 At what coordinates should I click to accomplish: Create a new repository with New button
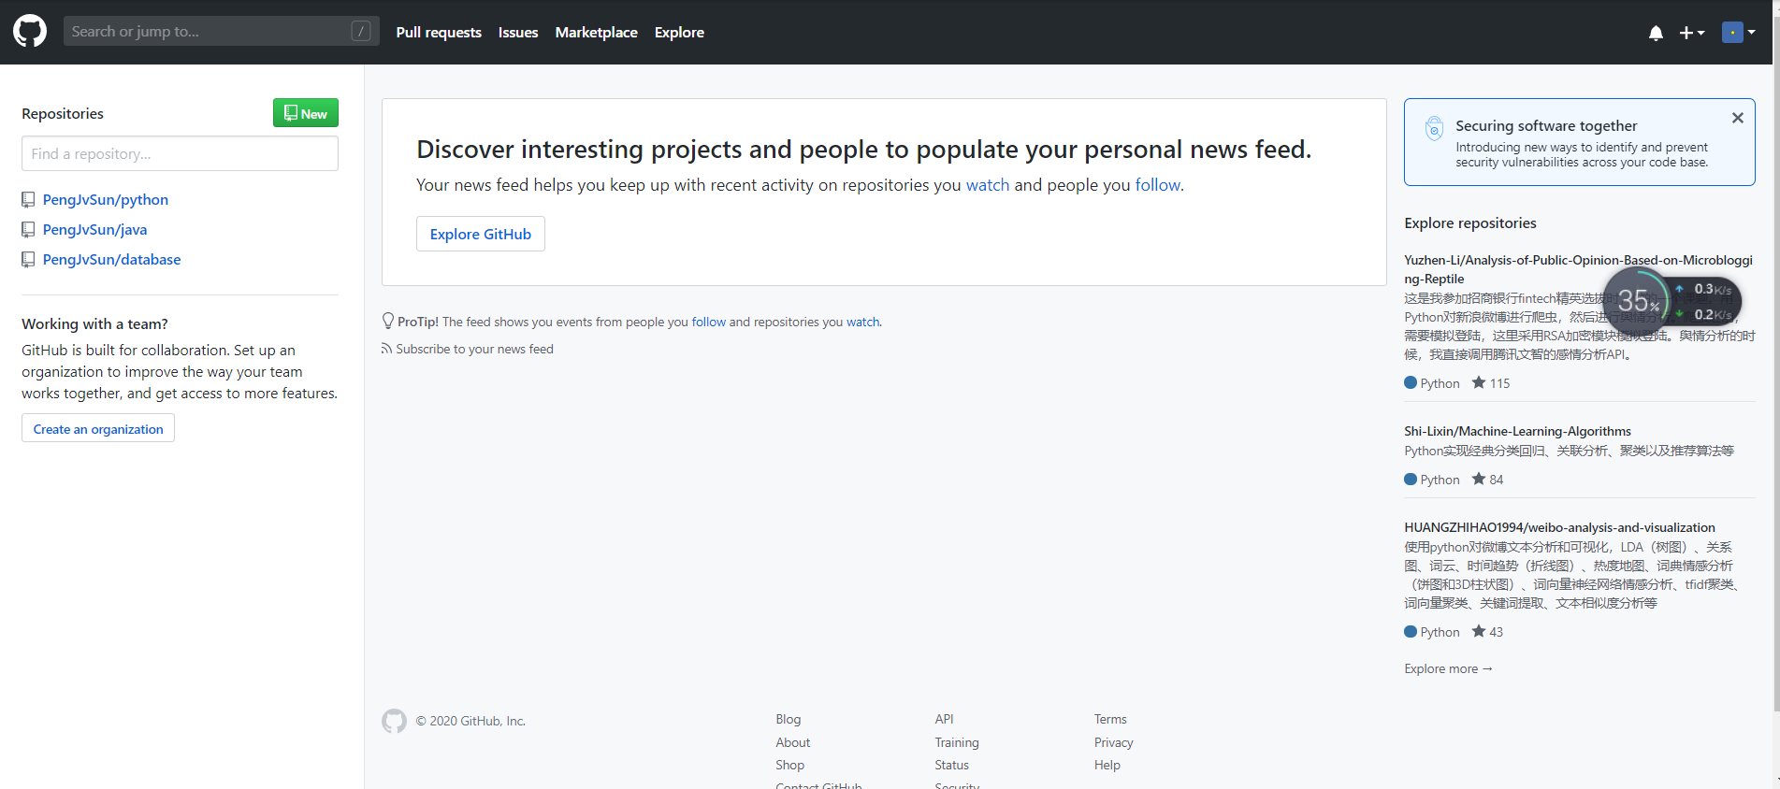click(x=306, y=113)
